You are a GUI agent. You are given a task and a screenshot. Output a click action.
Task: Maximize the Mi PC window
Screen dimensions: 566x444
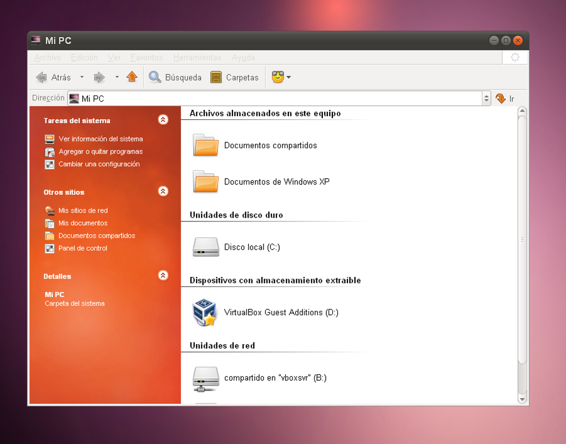point(506,41)
